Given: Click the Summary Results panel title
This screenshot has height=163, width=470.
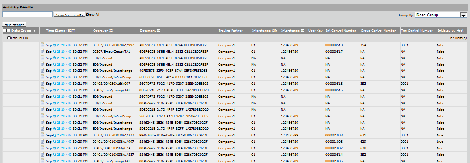Looking at the screenshot, I should 18,7.
